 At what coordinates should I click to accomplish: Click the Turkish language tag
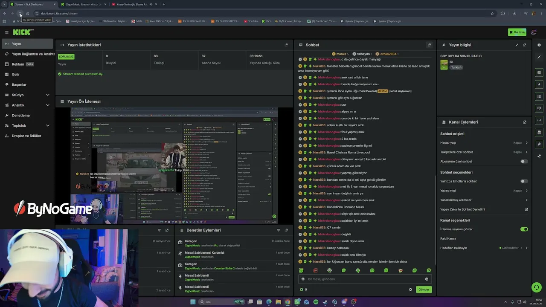(x=456, y=67)
